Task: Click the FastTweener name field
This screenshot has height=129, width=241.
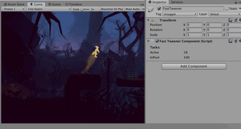Action: (x=193, y=9)
